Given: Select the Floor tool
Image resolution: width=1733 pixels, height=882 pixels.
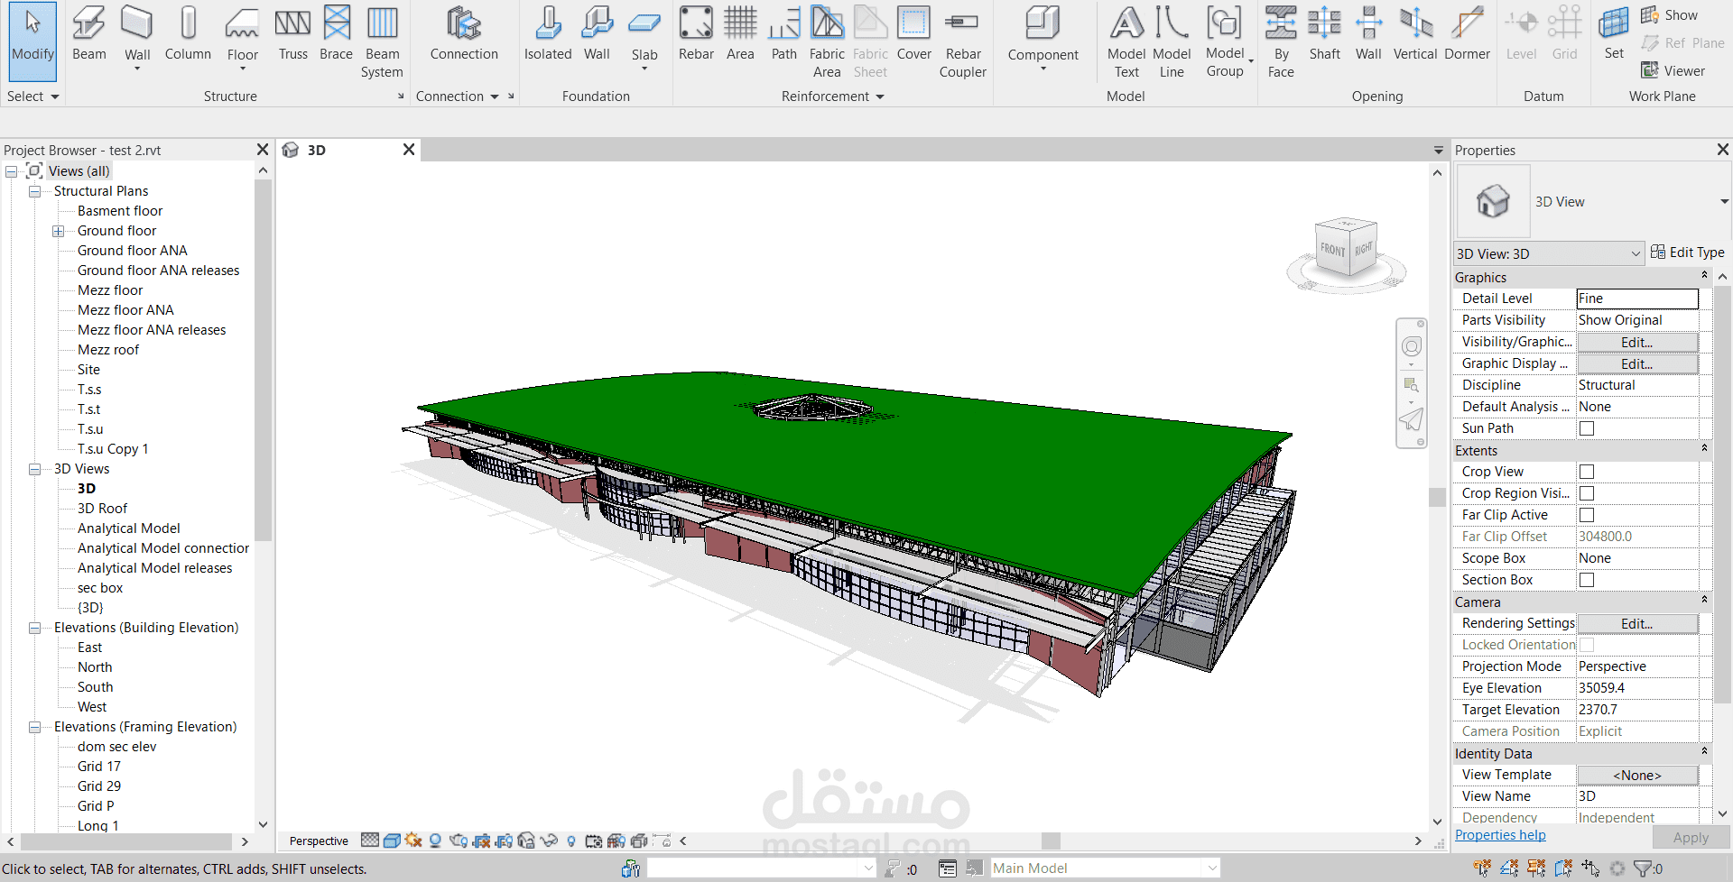Looking at the screenshot, I should (x=242, y=36).
